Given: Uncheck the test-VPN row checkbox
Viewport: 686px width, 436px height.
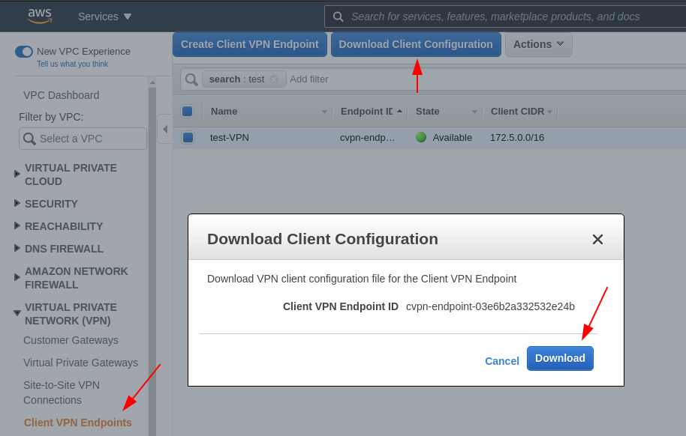Looking at the screenshot, I should tap(188, 138).
